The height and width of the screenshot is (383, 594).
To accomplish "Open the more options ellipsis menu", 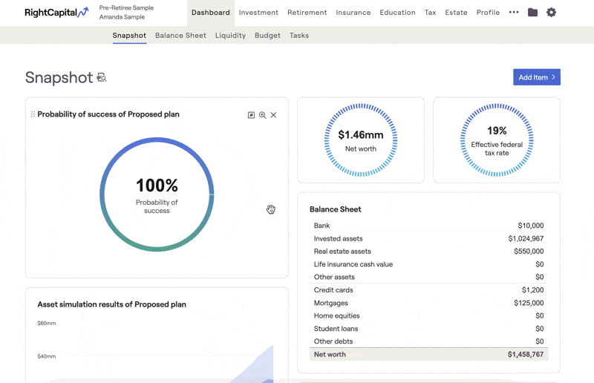I will click(x=514, y=12).
